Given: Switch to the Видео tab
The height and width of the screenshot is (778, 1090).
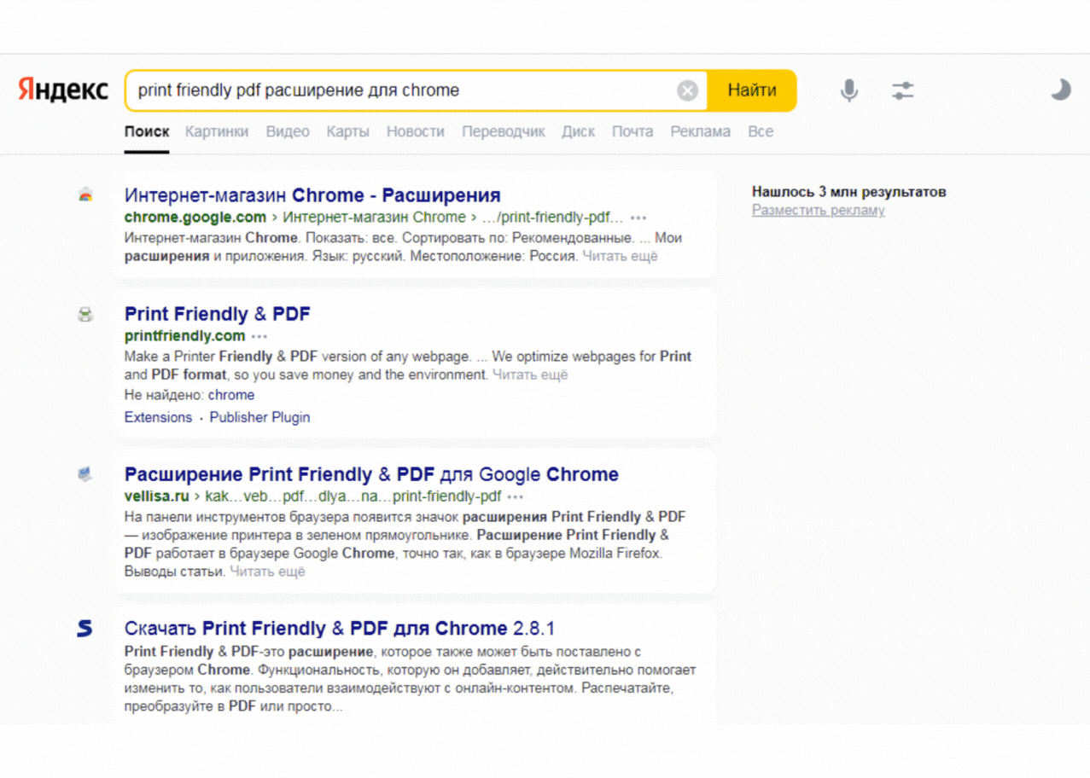Looking at the screenshot, I should click(288, 131).
